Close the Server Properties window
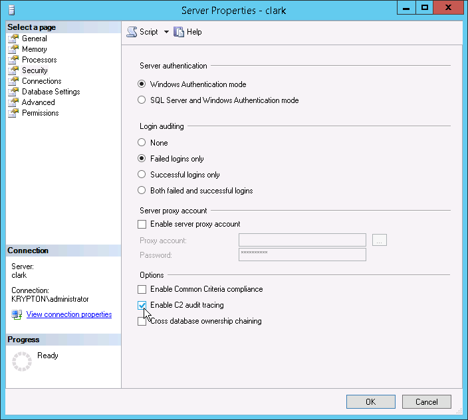The height and width of the screenshot is (420, 468). click(x=448, y=8)
